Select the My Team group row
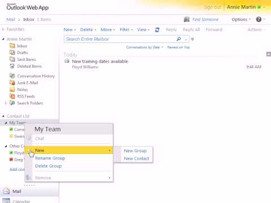 [x=29, y=123]
